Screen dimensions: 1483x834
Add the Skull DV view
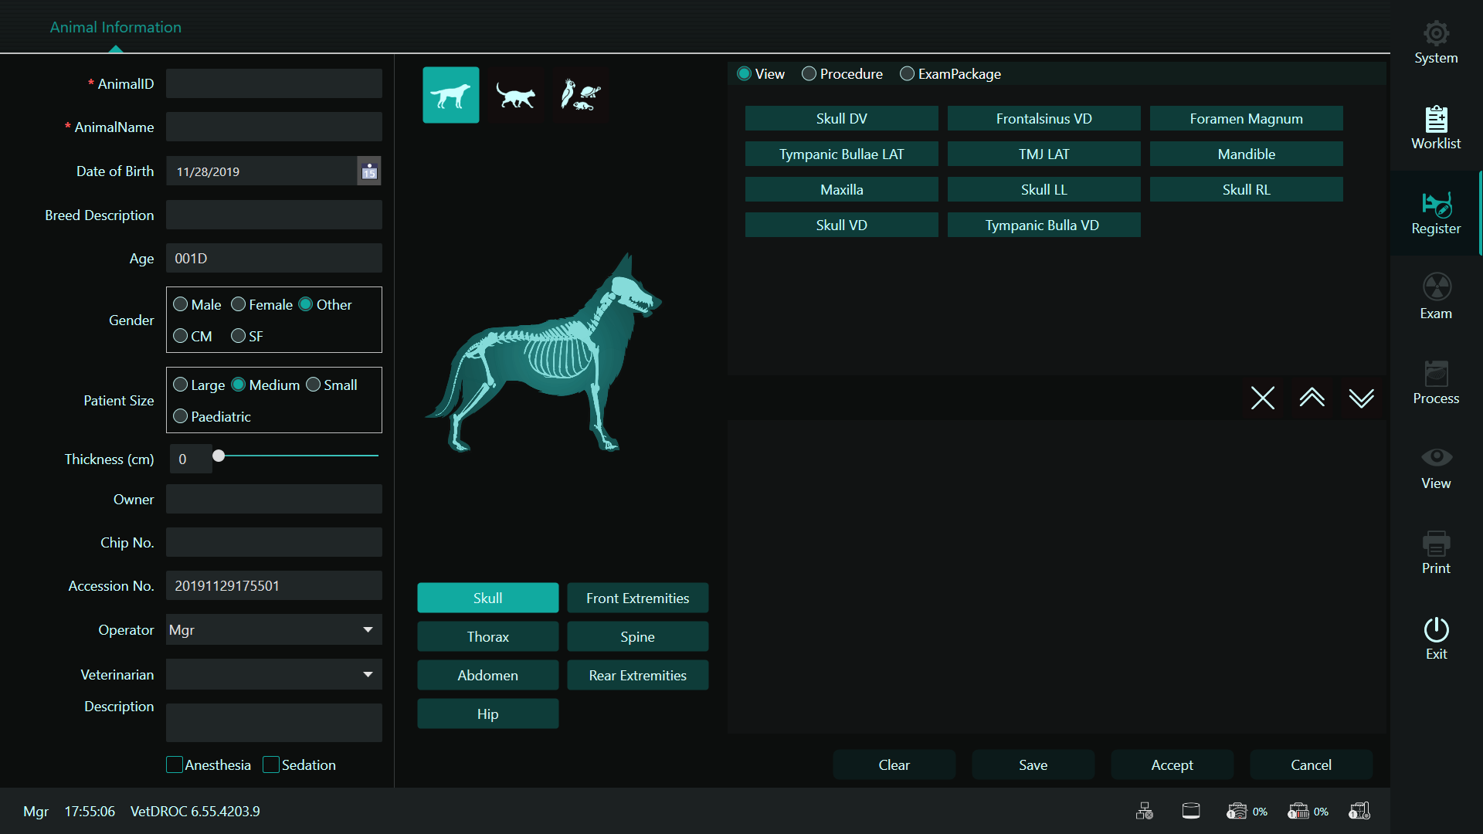(841, 119)
